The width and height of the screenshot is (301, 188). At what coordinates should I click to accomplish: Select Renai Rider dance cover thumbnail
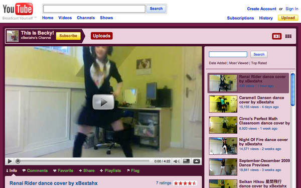point(223,83)
